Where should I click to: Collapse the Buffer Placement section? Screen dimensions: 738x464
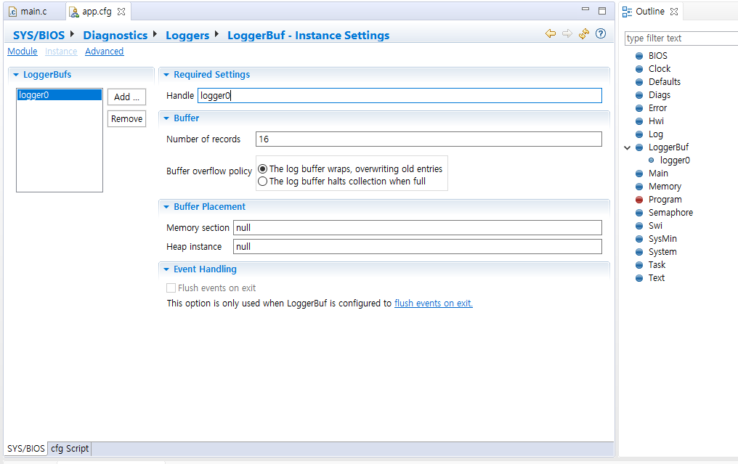click(x=166, y=207)
